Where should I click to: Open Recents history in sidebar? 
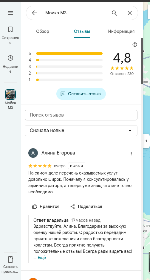click(10, 64)
